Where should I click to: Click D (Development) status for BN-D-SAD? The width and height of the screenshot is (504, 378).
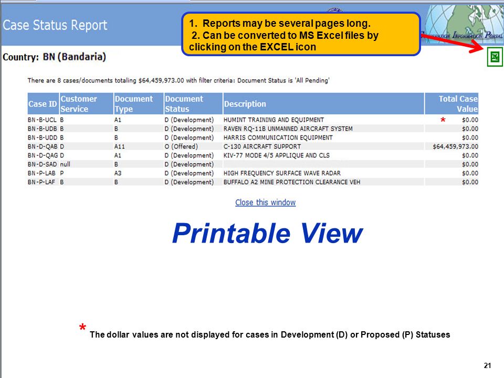coord(189,164)
